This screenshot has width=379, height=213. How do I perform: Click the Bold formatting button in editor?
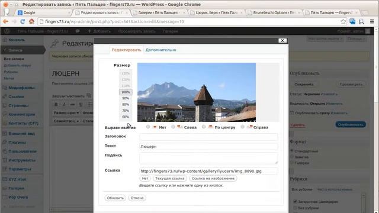click(56, 104)
